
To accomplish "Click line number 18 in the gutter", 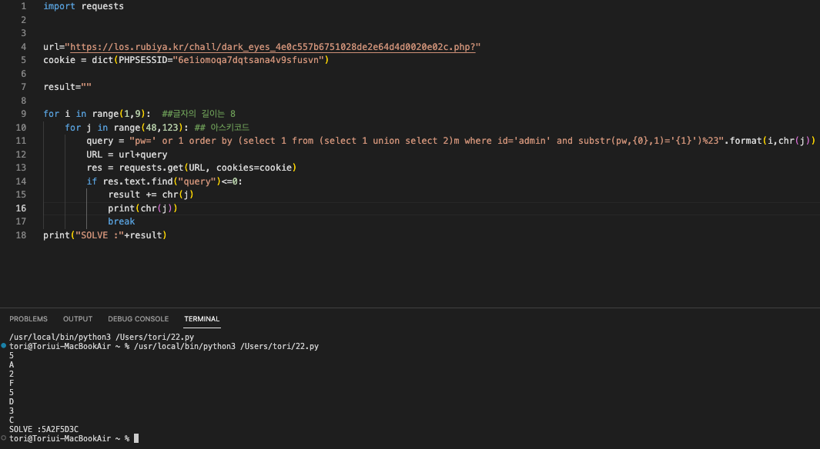I will pos(21,235).
